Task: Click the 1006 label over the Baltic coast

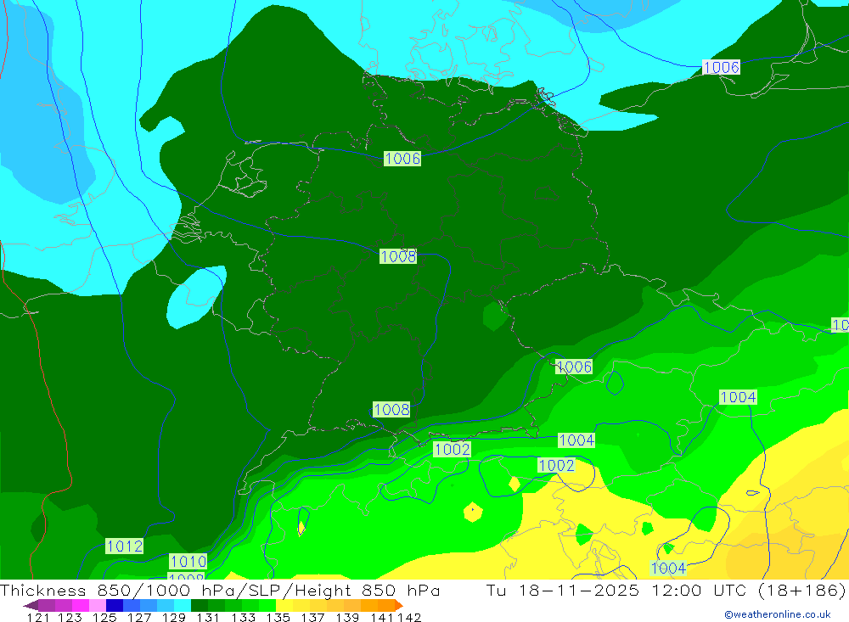Action: click(x=721, y=67)
